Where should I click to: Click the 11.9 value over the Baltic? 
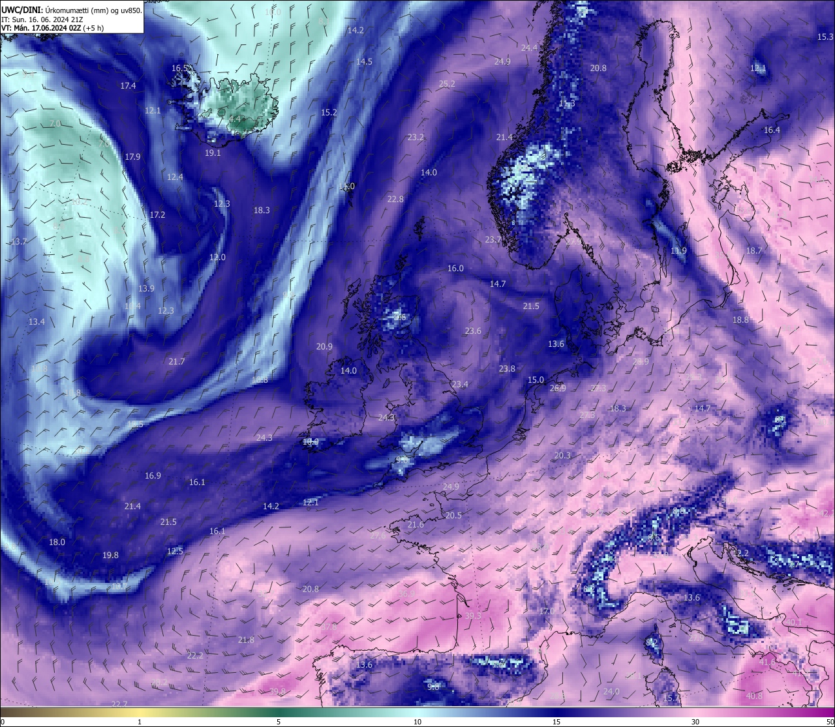[x=678, y=250]
